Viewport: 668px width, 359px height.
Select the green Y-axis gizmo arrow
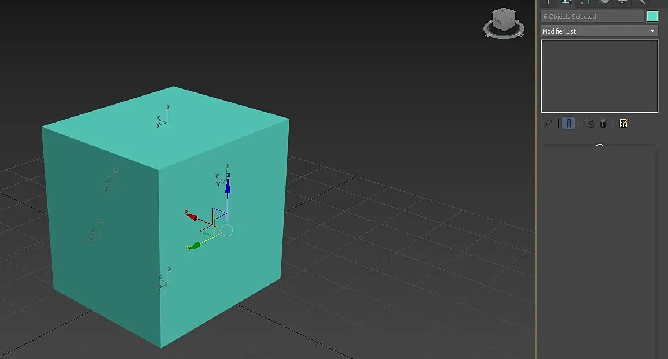coord(194,246)
